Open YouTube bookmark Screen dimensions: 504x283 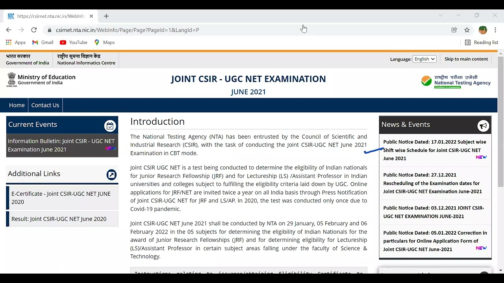coord(74,42)
